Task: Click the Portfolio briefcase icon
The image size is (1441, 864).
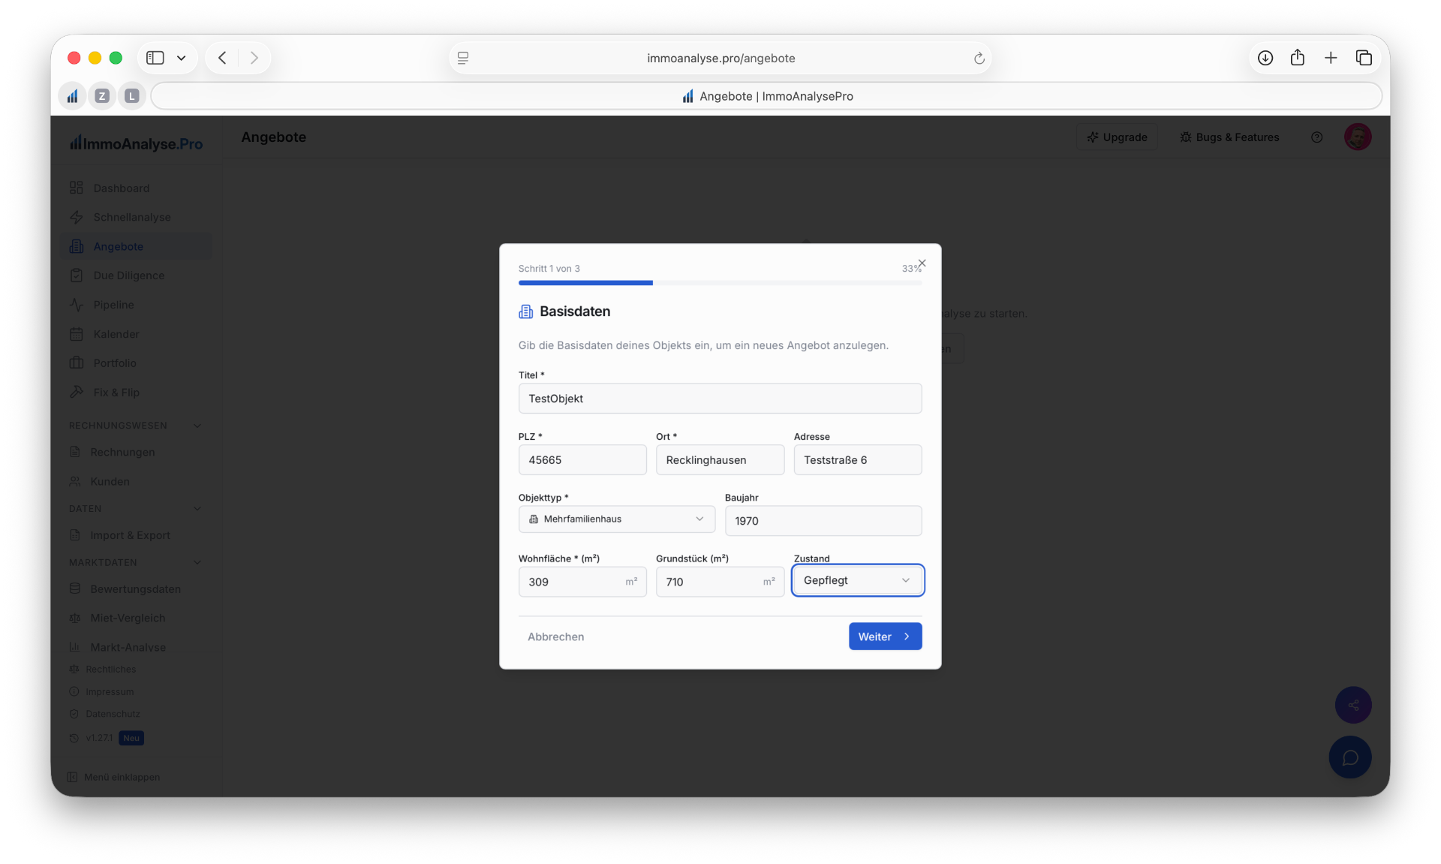Action: click(76, 363)
